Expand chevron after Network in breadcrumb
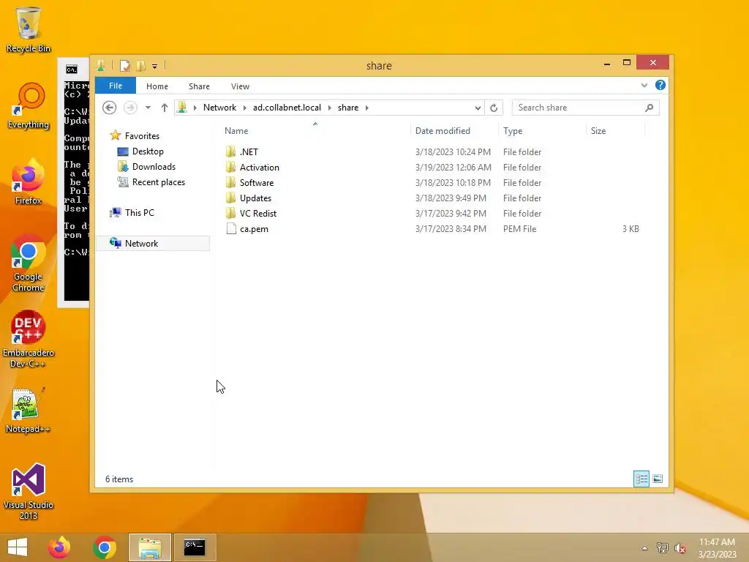This screenshot has height=562, width=749. (244, 108)
